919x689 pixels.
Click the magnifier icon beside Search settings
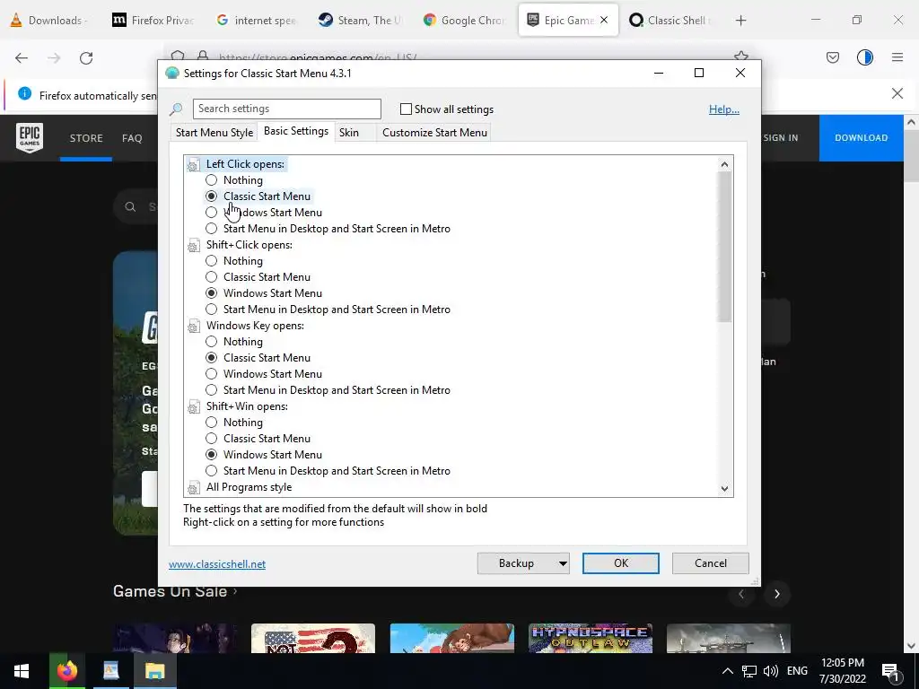click(176, 109)
